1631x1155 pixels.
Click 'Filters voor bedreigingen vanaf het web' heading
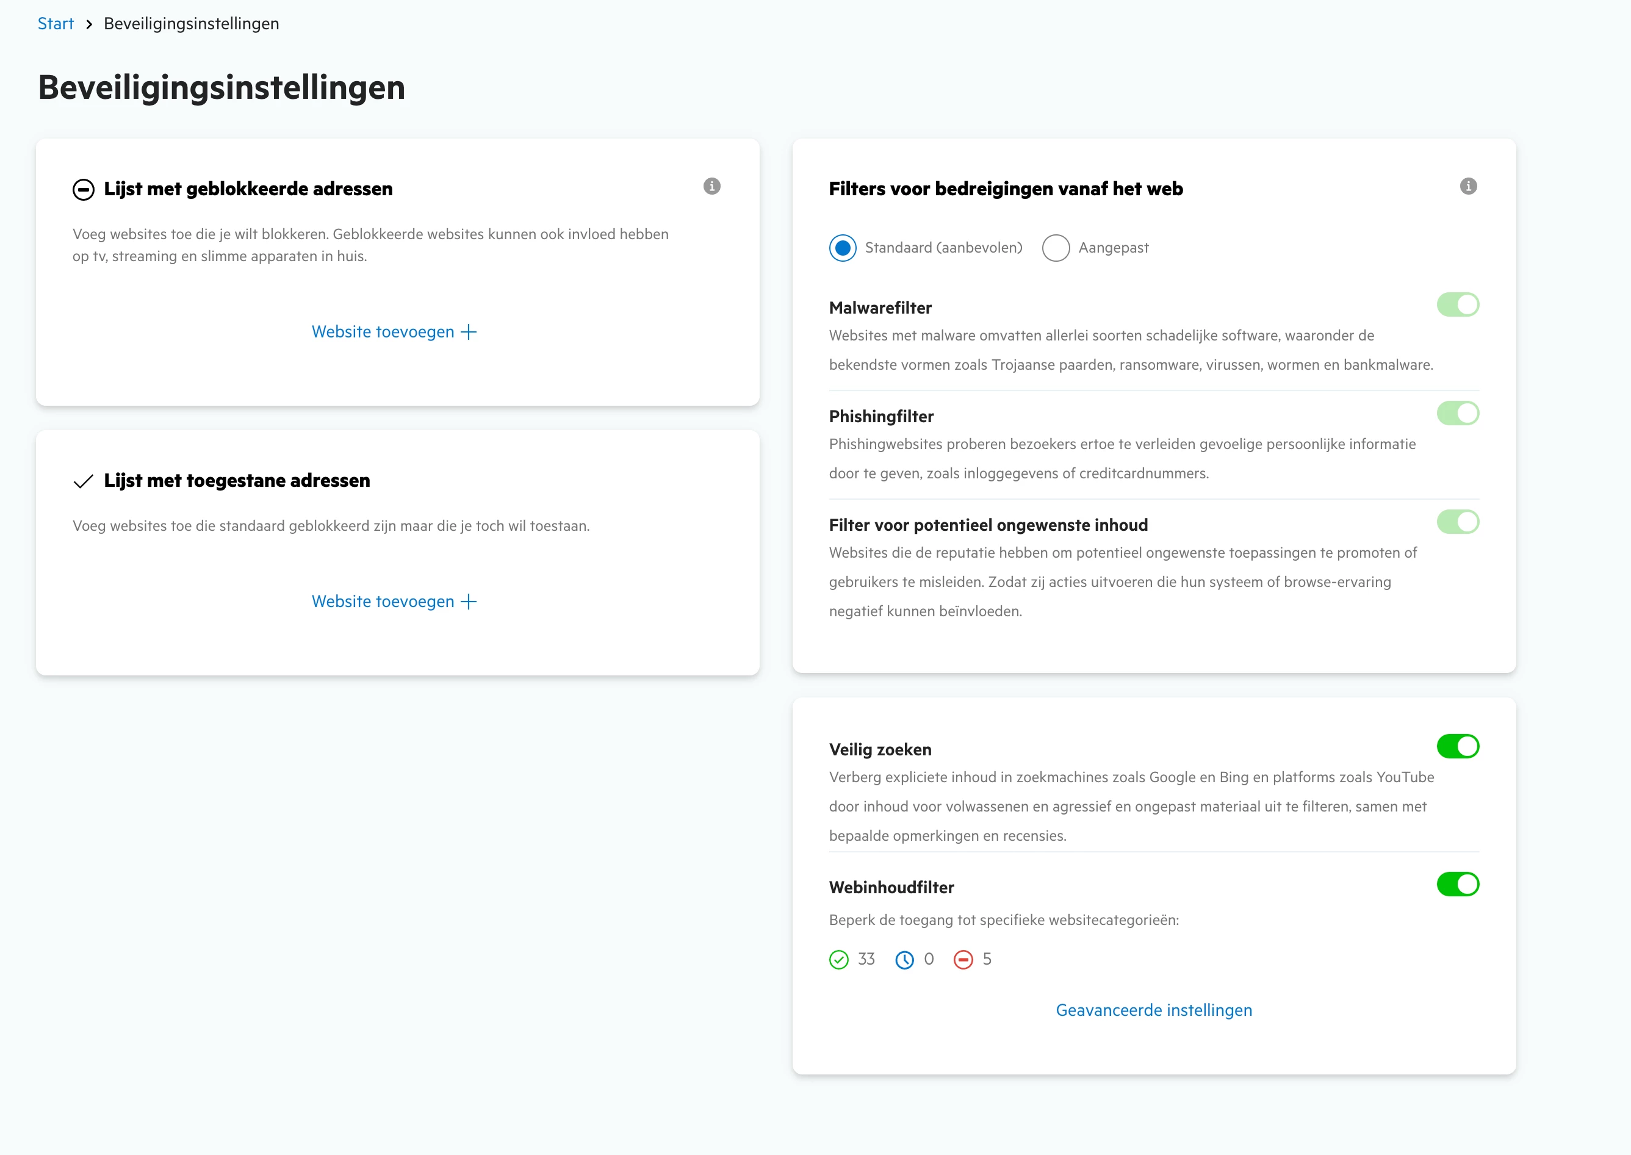point(1006,189)
